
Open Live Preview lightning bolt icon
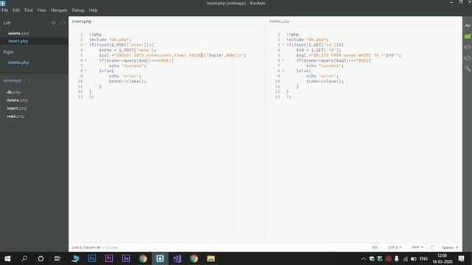[467, 26]
